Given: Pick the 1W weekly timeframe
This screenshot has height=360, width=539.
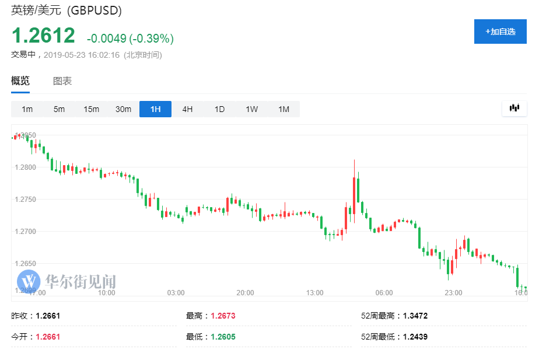Looking at the screenshot, I should pos(251,109).
